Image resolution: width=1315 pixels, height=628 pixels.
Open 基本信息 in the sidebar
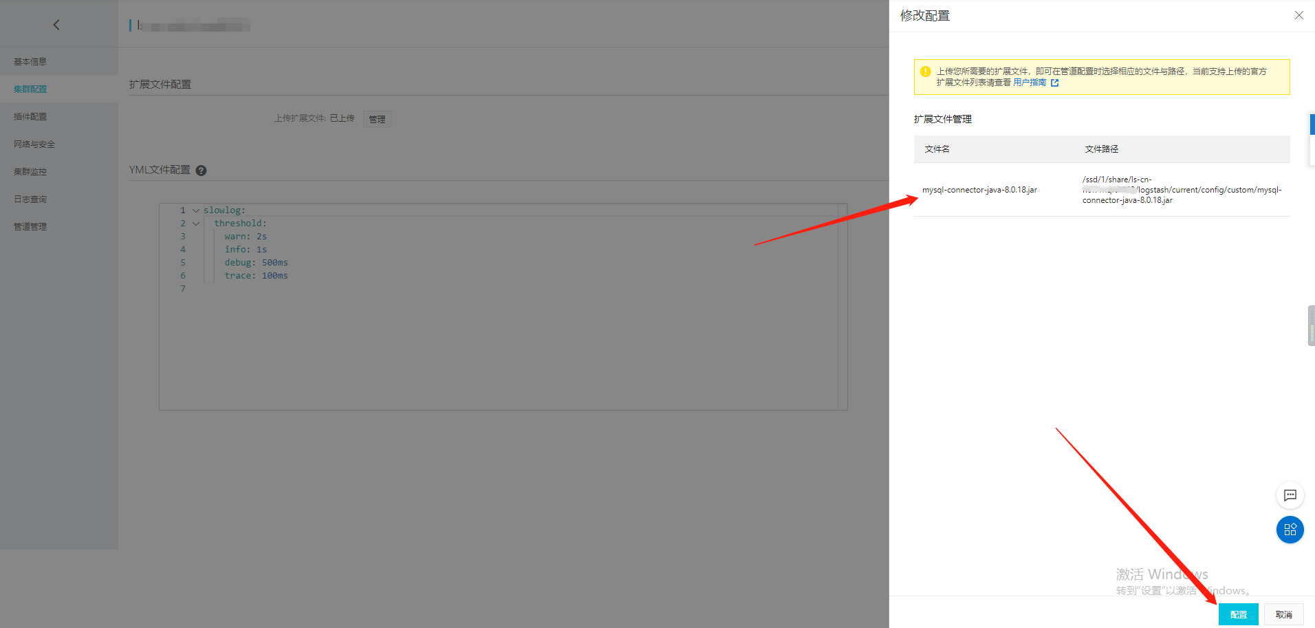(30, 62)
